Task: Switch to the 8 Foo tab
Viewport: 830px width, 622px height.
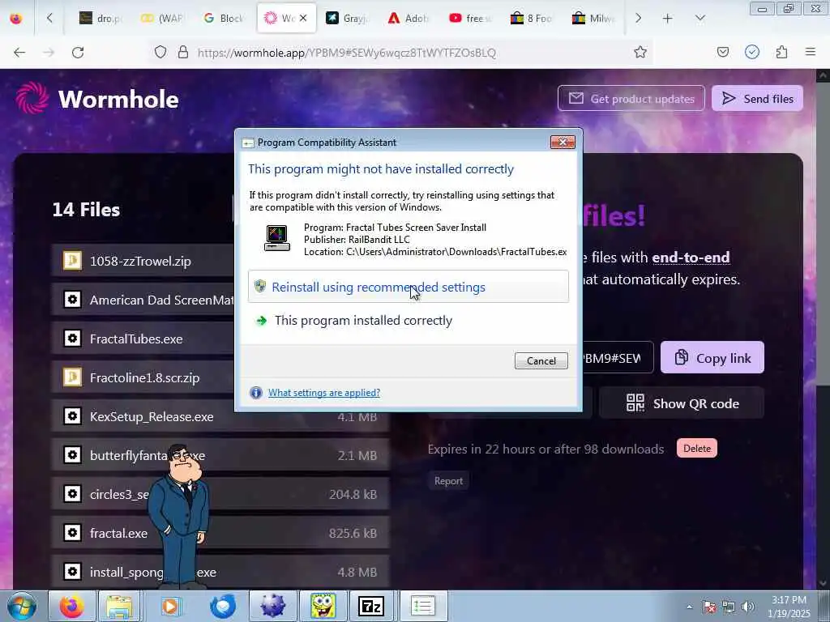Action: click(x=532, y=19)
